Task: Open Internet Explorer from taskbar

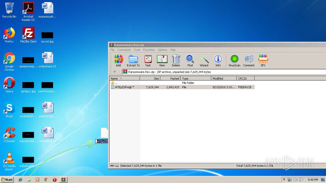Action: [20, 180]
